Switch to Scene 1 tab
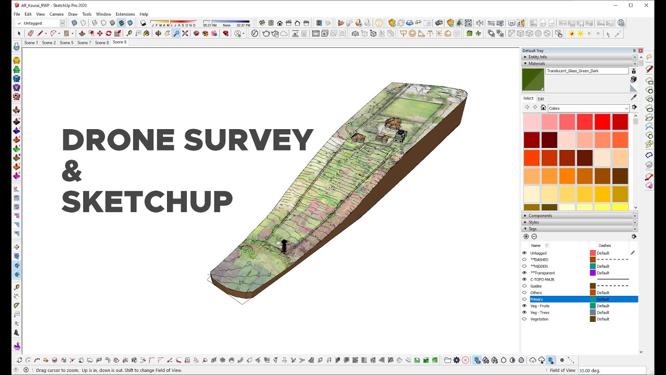Image resolution: width=666 pixels, height=375 pixels. coord(31,43)
